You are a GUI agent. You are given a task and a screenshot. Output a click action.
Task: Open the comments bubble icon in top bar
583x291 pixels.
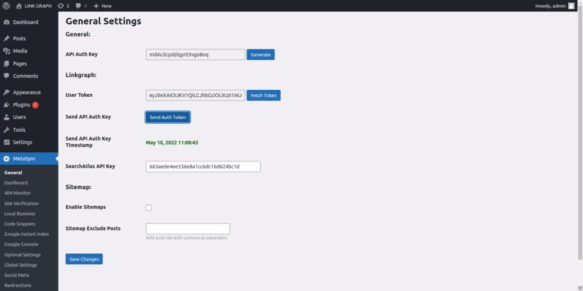click(x=78, y=6)
